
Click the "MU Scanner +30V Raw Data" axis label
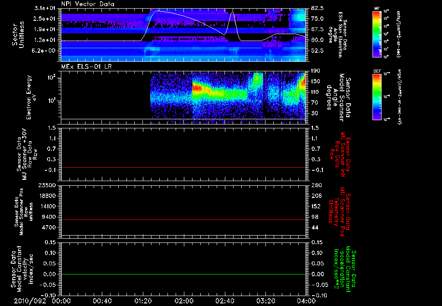(26, 154)
